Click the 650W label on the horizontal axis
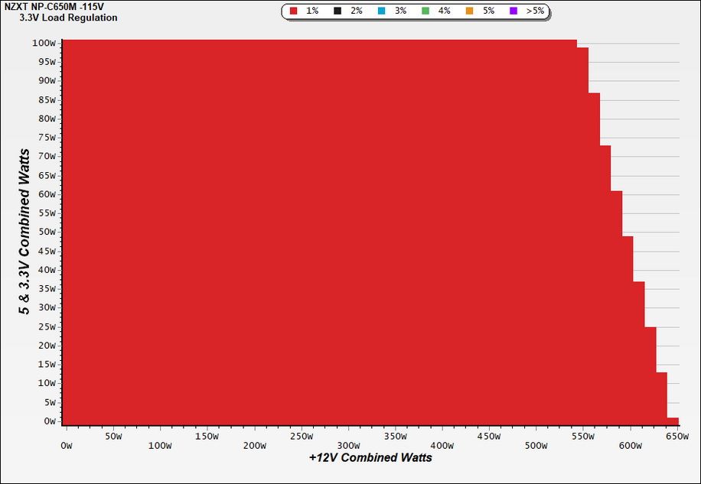Image resolution: width=701 pixels, height=484 pixels. click(677, 437)
